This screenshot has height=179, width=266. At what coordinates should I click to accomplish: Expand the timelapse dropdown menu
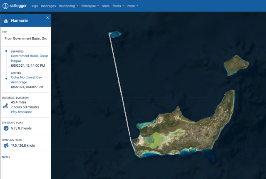(90, 6)
